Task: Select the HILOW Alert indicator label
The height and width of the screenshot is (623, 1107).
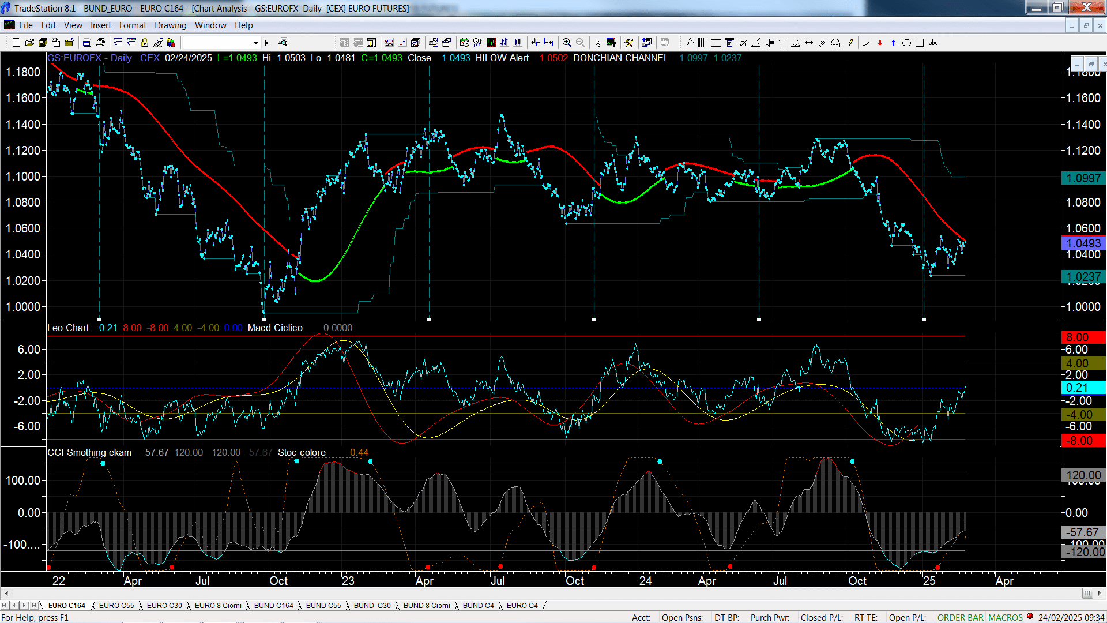Action: coord(502,58)
